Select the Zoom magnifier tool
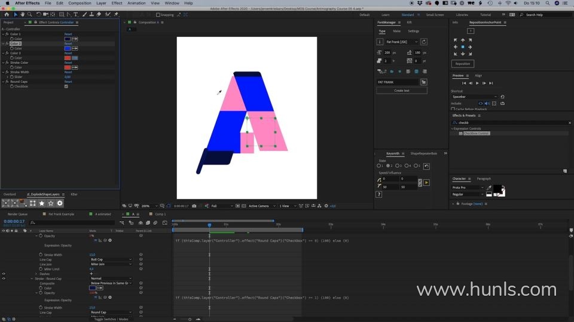 click(x=29, y=14)
